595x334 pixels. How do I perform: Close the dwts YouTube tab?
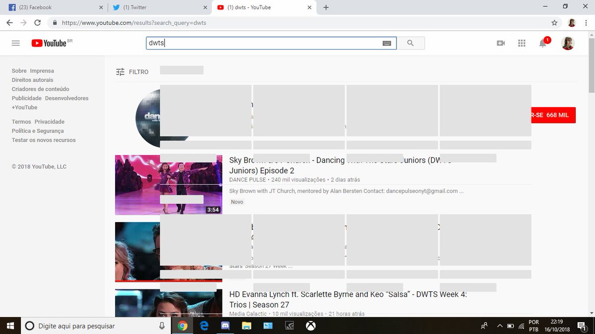click(309, 7)
